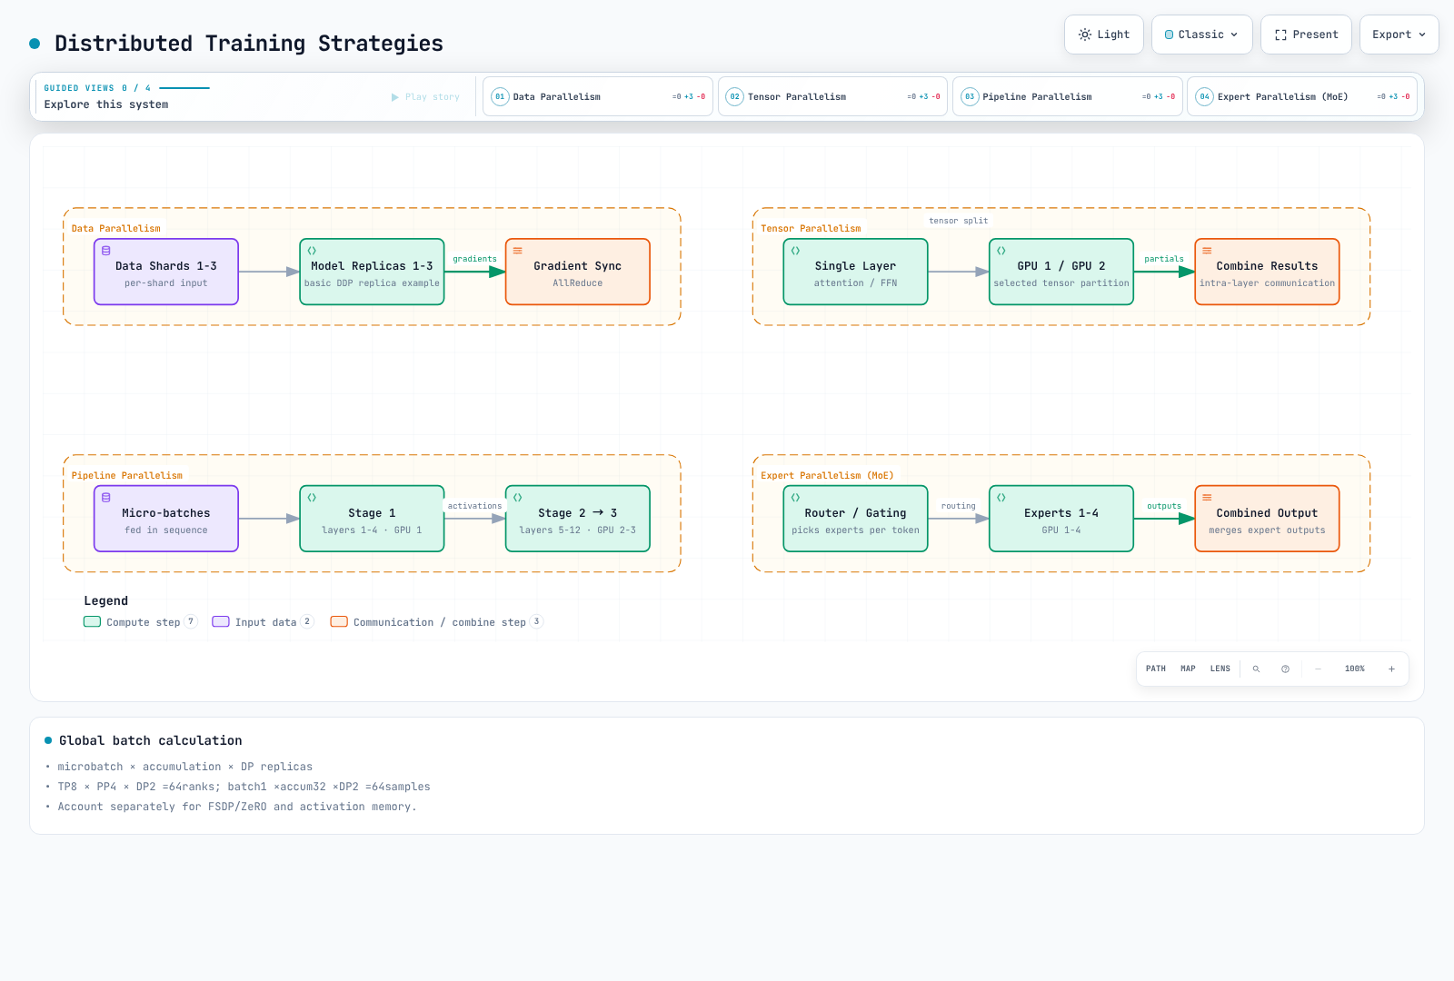Zoom out with the minus button
This screenshot has width=1454, height=981.
click(x=1318, y=669)
